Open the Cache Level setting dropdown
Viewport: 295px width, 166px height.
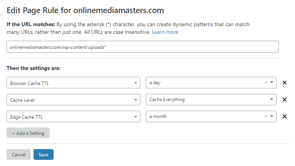[x=73, y=100]
